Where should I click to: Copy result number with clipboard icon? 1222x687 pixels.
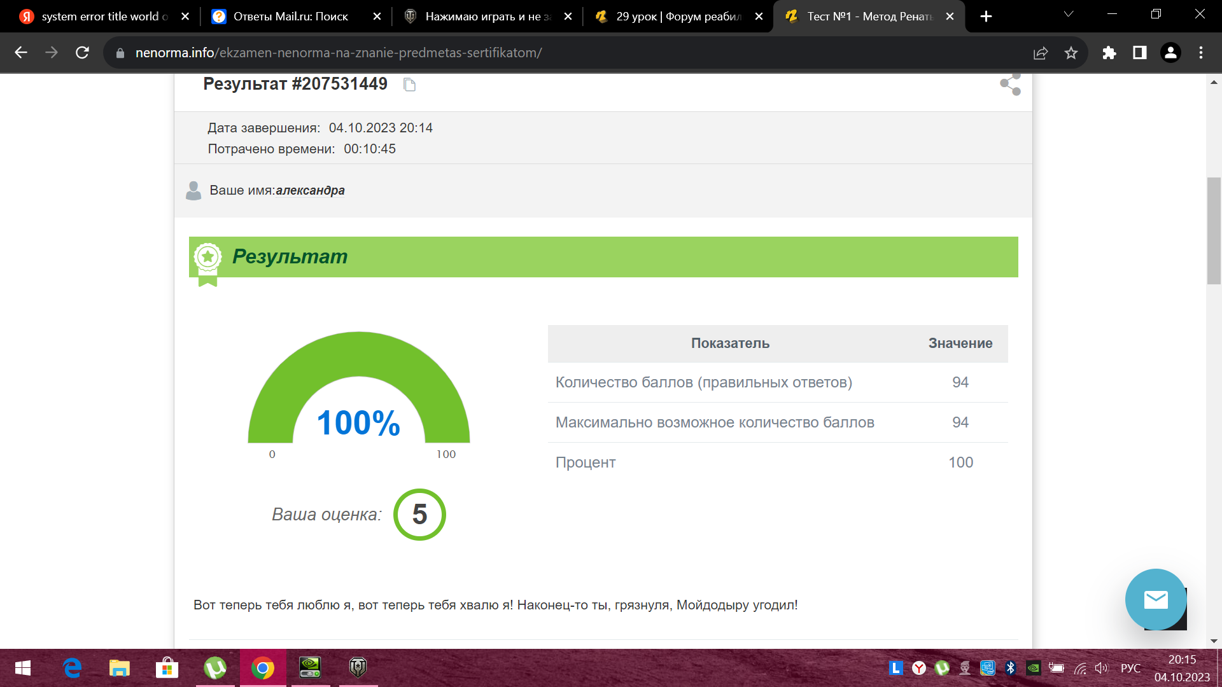click(410, 85)
